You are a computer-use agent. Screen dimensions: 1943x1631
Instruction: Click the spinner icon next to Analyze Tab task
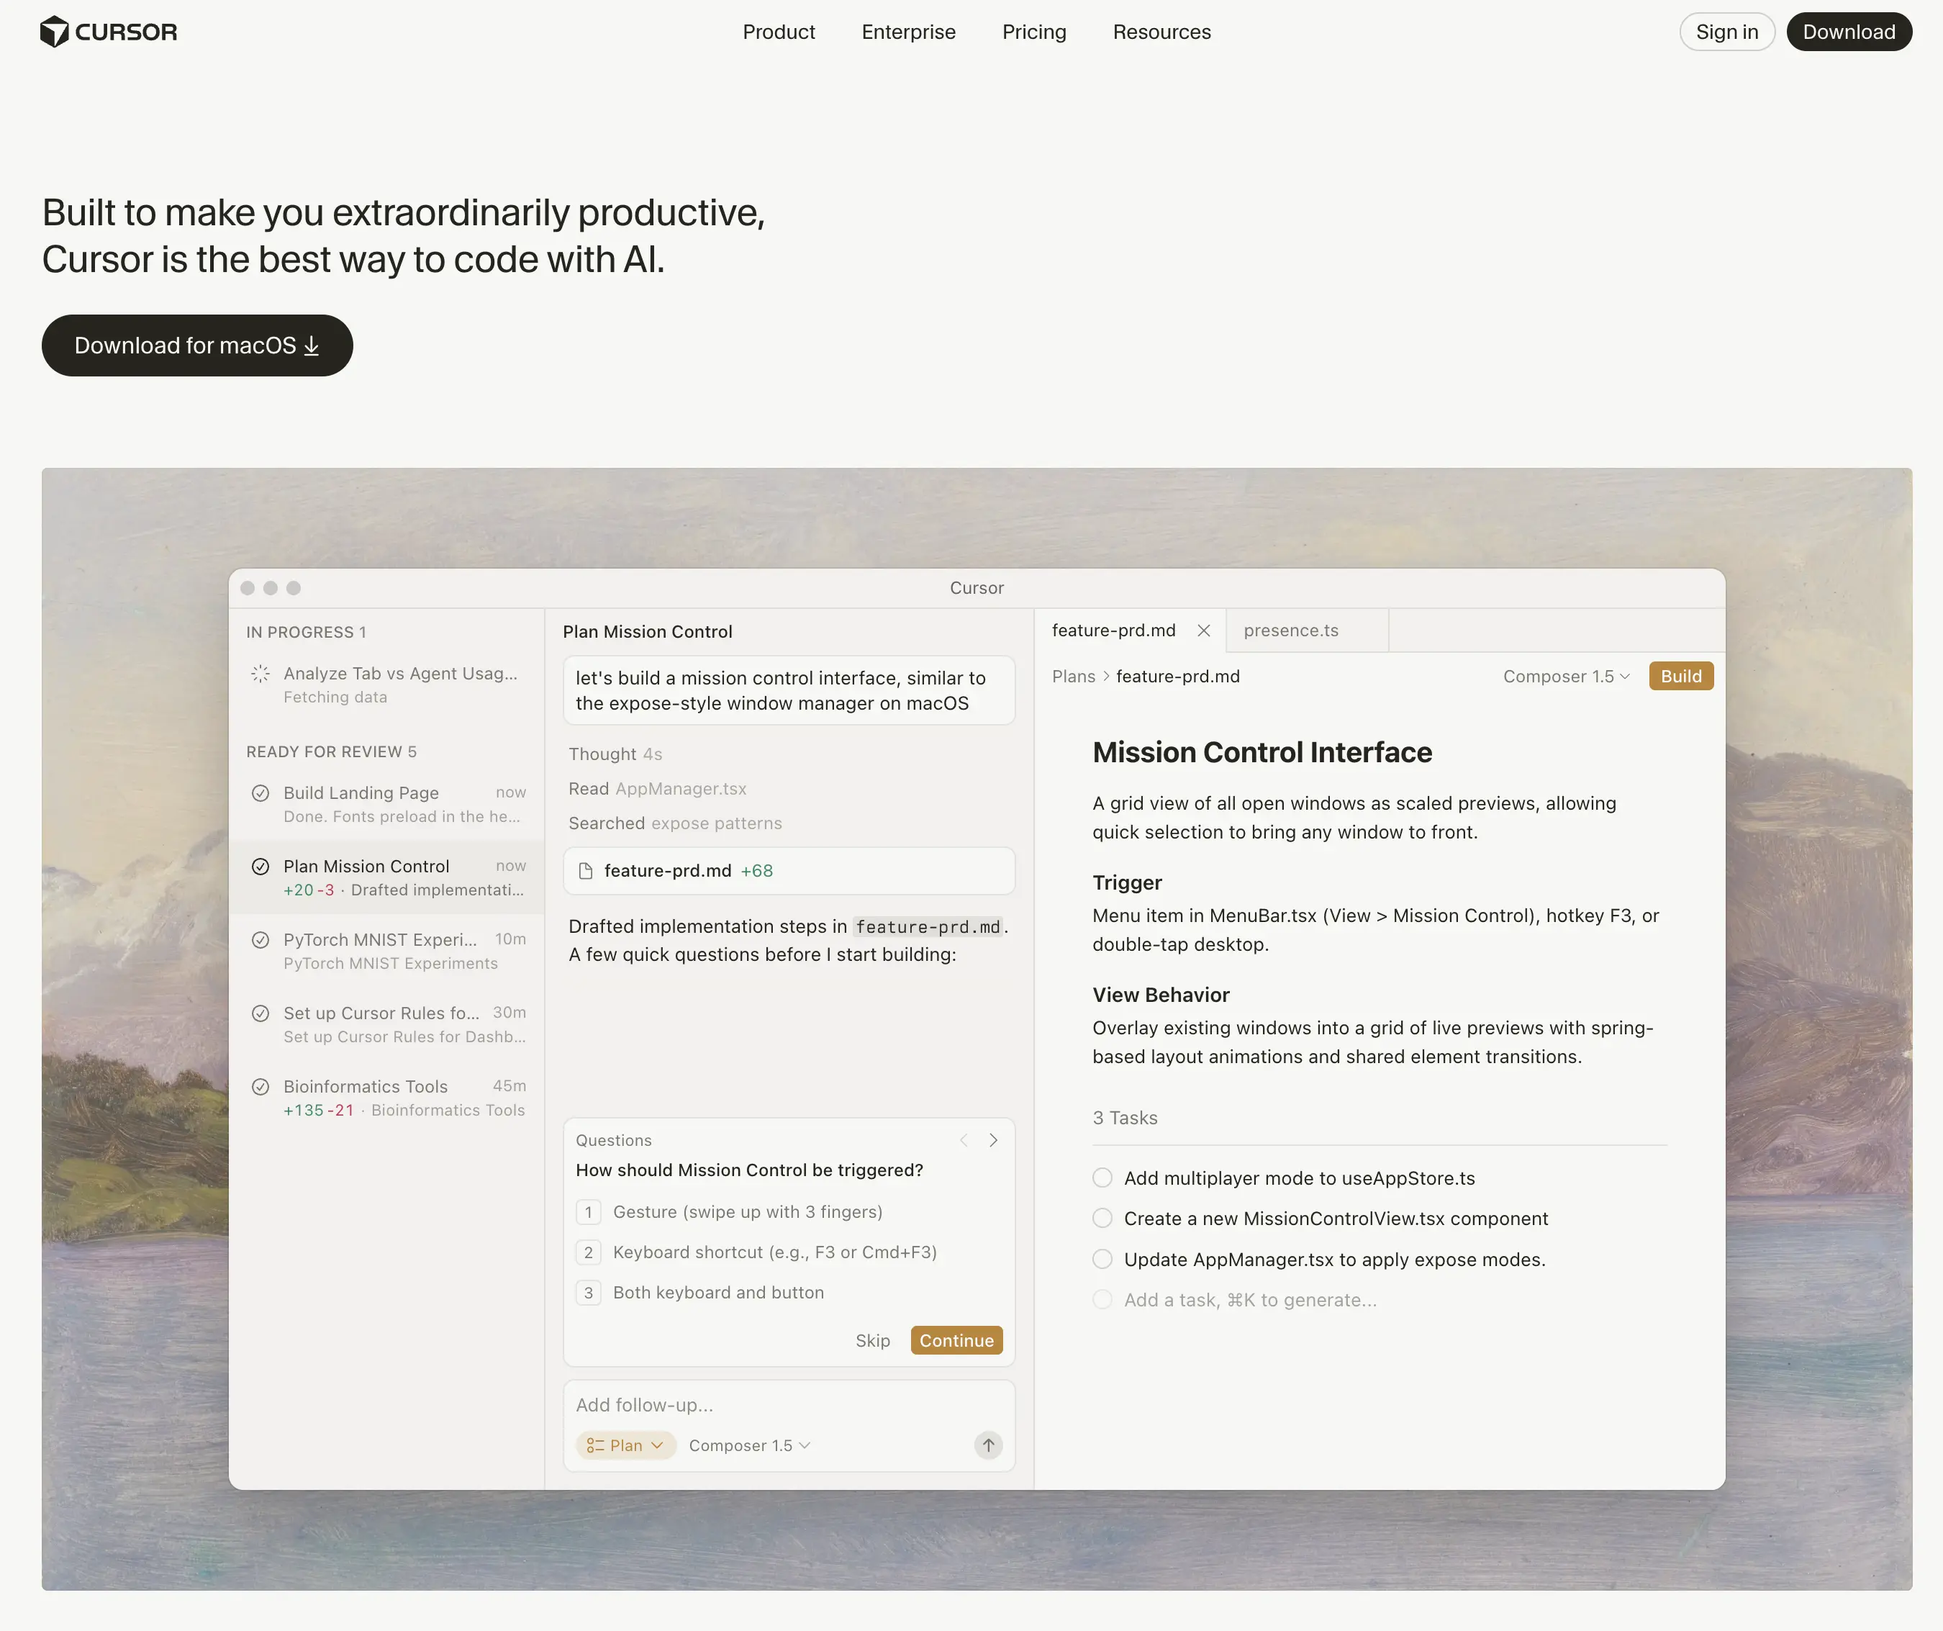261,673
